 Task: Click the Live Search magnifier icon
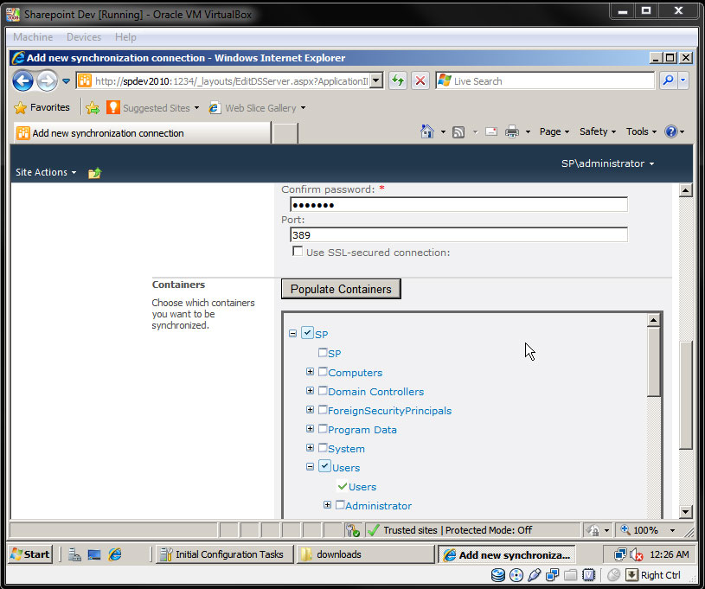[668, 80]
